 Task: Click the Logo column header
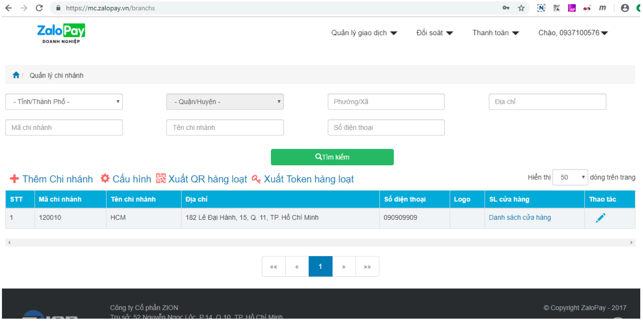pyautogui.click(x=467, y=199)
